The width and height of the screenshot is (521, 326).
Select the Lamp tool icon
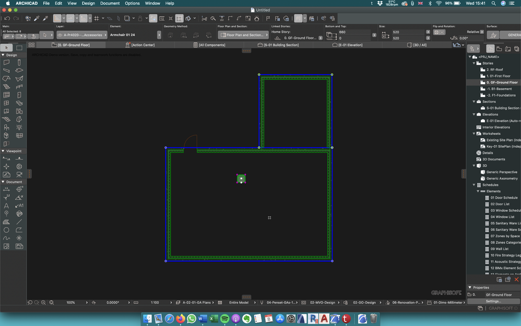[x=19, y=127]
